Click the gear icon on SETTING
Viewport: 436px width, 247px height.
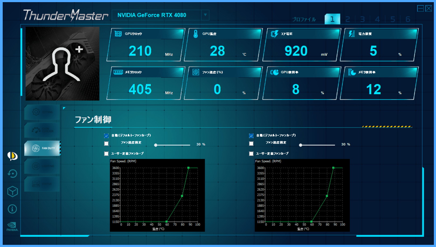pos(36,112)
